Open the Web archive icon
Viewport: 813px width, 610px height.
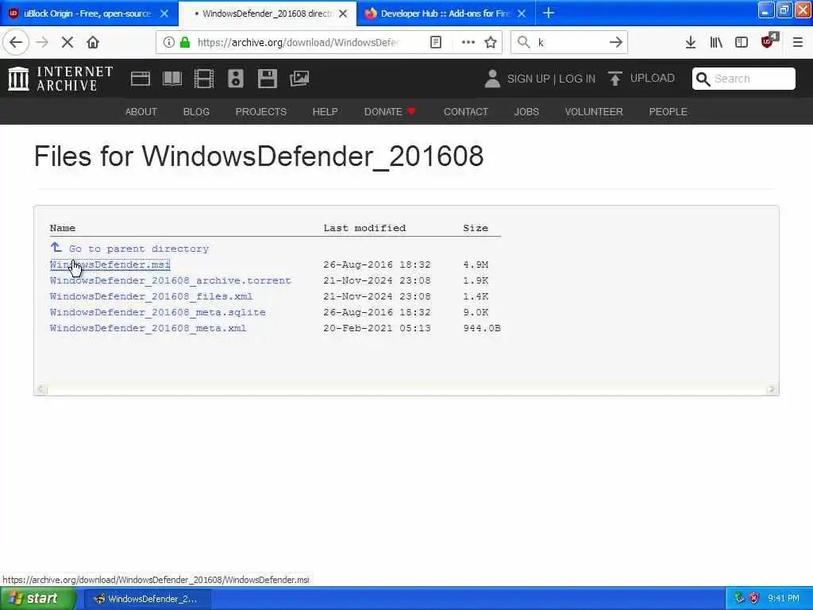pyautogui.click(x=140, y=79)
